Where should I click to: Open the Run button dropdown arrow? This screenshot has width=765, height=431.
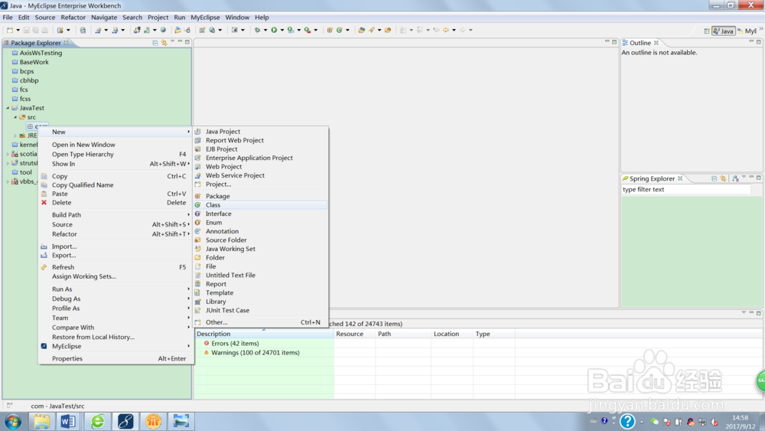282,31
